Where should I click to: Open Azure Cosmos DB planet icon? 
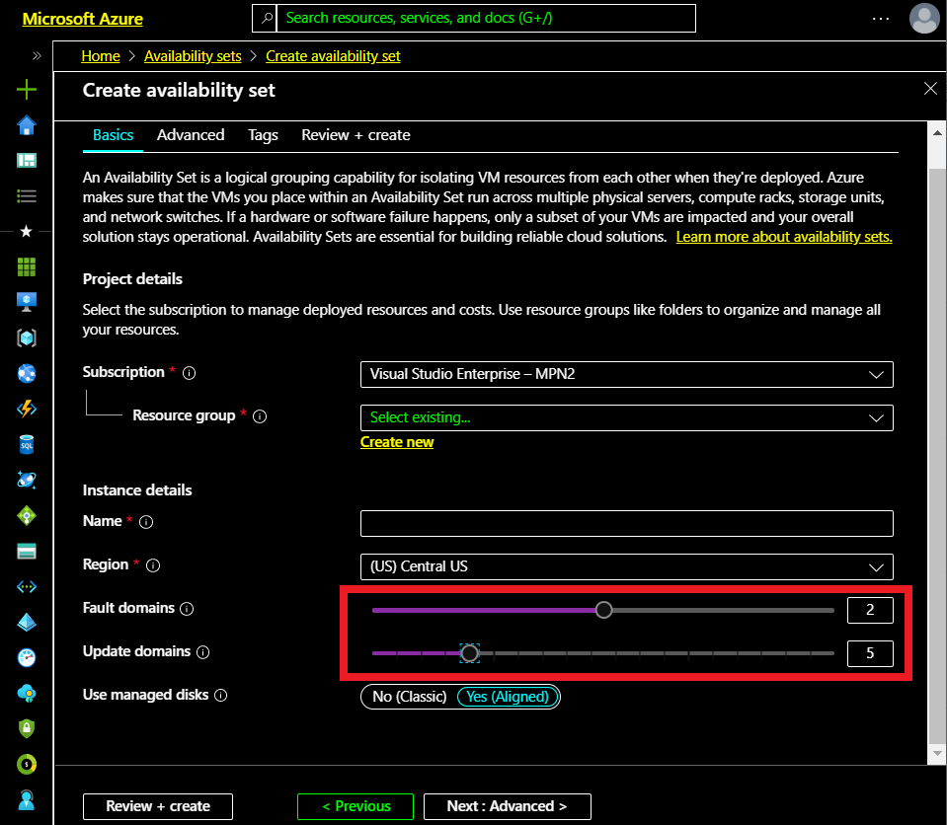27,481
